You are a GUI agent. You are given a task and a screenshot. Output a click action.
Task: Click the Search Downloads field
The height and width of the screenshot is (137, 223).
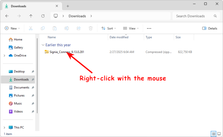point(194,16)
